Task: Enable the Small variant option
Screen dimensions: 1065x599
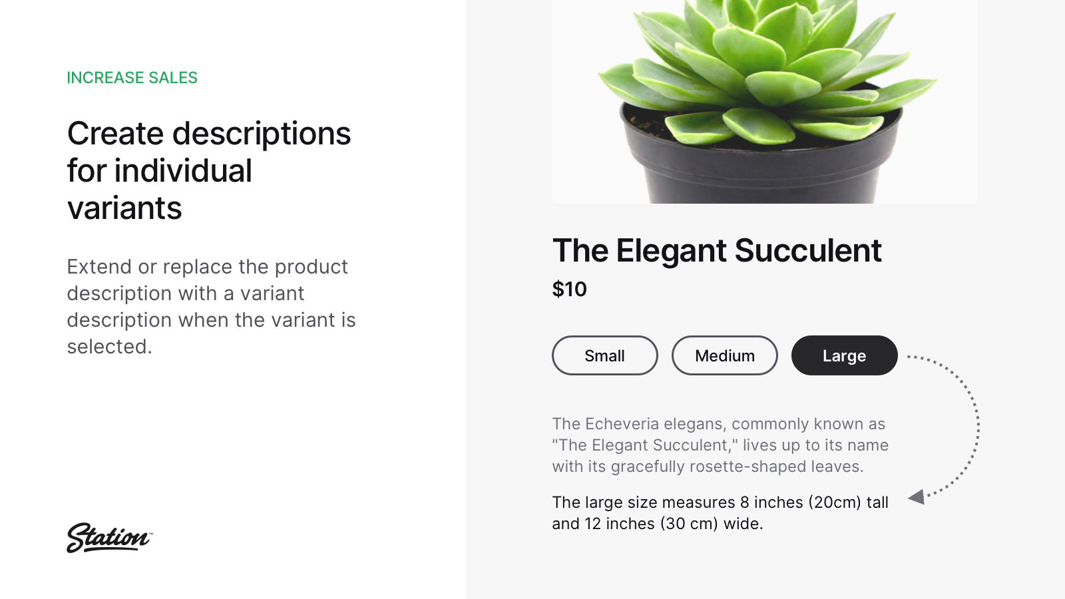Action: 604,355
